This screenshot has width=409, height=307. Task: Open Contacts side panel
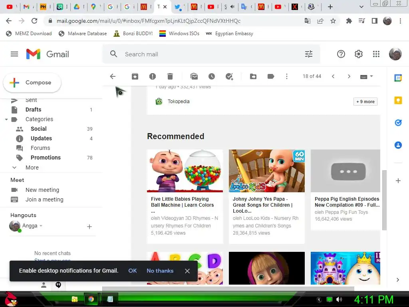tap(398, 145)
